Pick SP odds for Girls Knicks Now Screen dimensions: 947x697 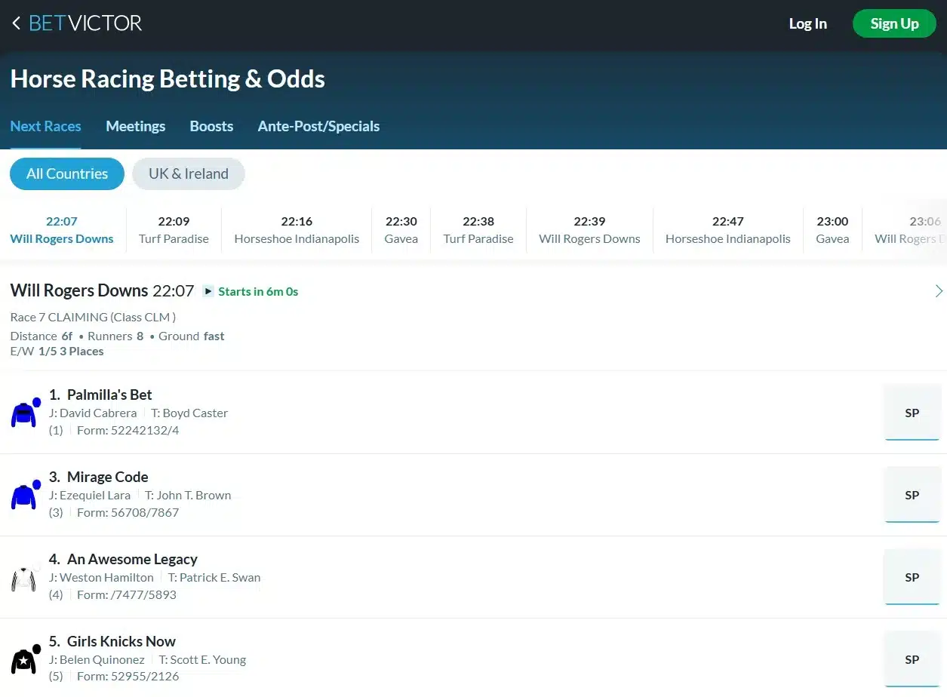click(912, 659)
